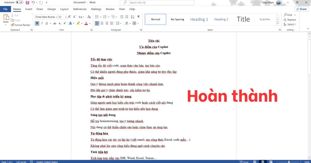
Task: Undo the last action
Action: tap(33, 2)
